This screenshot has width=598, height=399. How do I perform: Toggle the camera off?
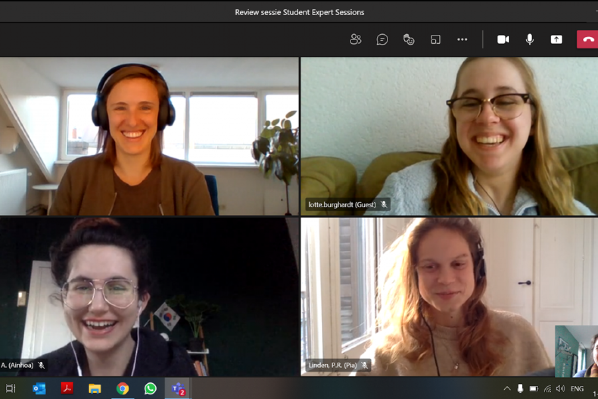(x=503, y=39)
